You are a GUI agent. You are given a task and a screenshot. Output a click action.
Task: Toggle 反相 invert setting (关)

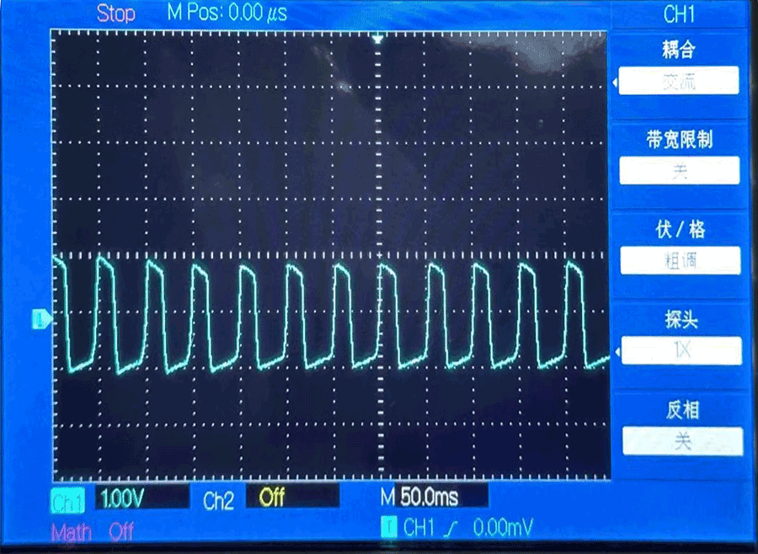pyautogui.click(x=681, y=441)
